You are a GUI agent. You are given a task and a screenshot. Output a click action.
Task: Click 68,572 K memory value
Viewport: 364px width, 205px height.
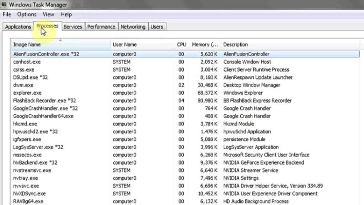tap(208, 93)
